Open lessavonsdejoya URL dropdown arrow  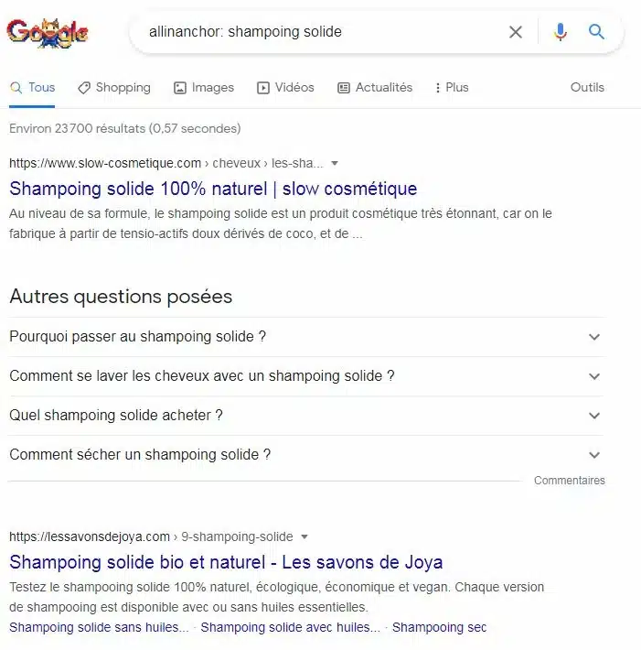click(x=304, y=536)
